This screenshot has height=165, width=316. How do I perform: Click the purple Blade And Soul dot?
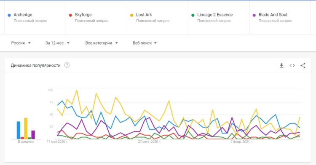point(254,15)
